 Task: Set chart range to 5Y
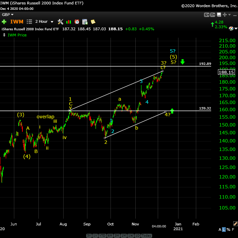89,235
